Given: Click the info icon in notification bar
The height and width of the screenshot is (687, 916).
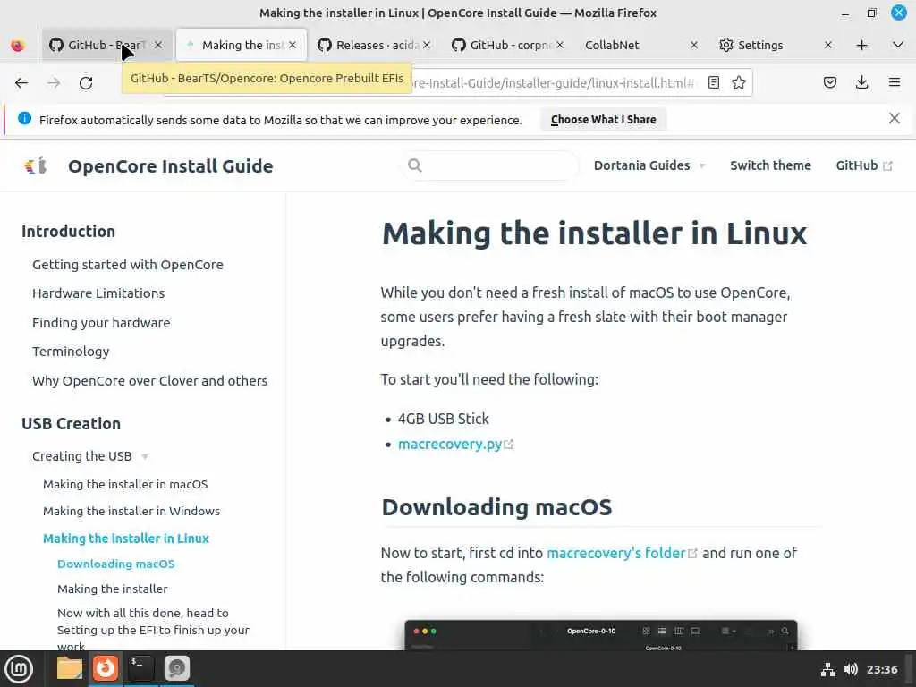Looking at the screenshot, I should tap(24, 119).
